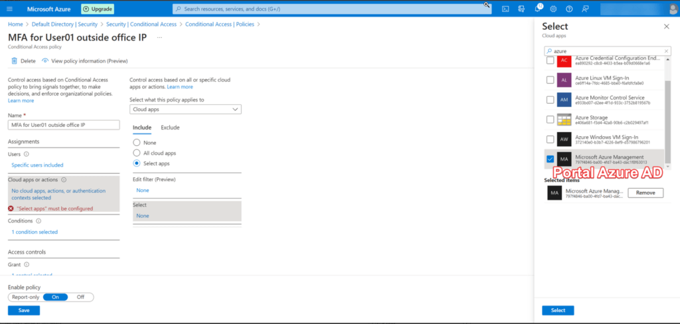Click the account avatar icon
Image resolution: width=680 pixels, height=324 pixels.
click(x=673, y=9)
